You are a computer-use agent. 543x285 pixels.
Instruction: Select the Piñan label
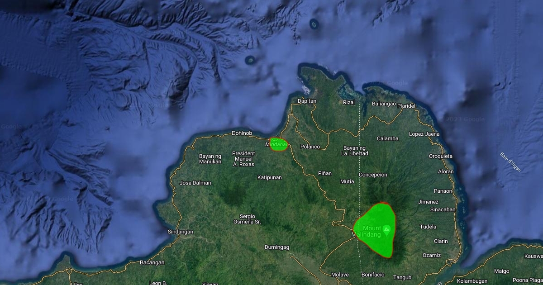point(325,173)
